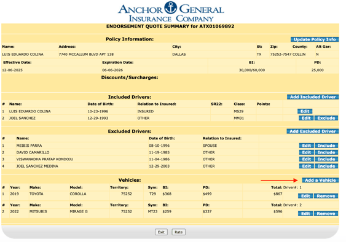
Task: Click the Rate button
Action: (178, 232)
